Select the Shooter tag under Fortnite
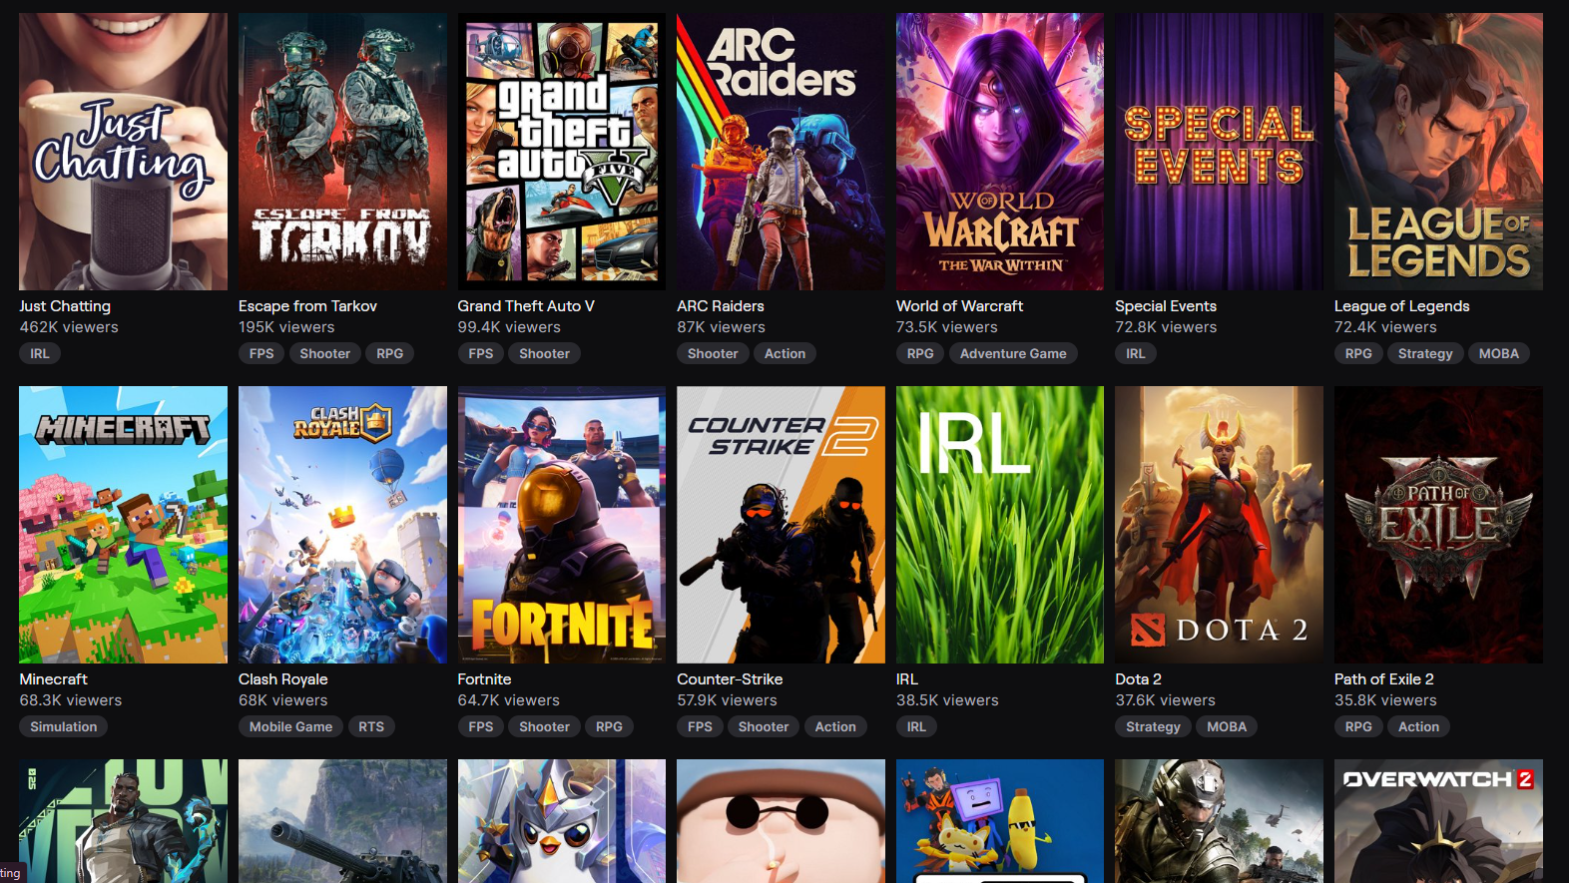 pos(544,726)
